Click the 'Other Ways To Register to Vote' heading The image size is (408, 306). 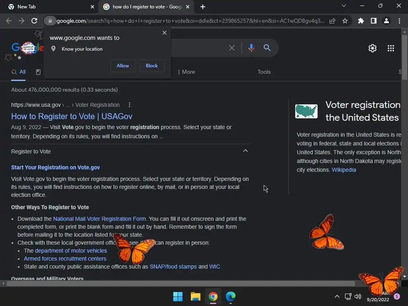(x=50, y=207)
